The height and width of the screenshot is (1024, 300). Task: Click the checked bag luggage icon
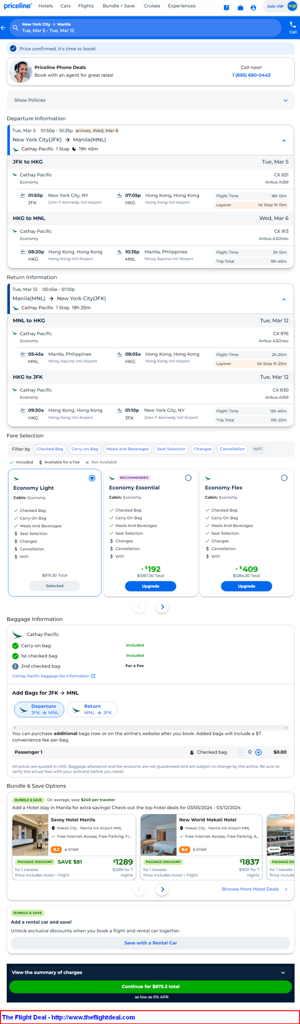pos(192,752)
